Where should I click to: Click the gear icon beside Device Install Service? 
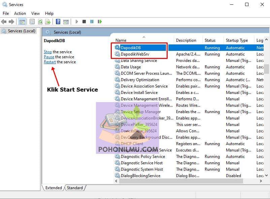click(x=117, y=92)
